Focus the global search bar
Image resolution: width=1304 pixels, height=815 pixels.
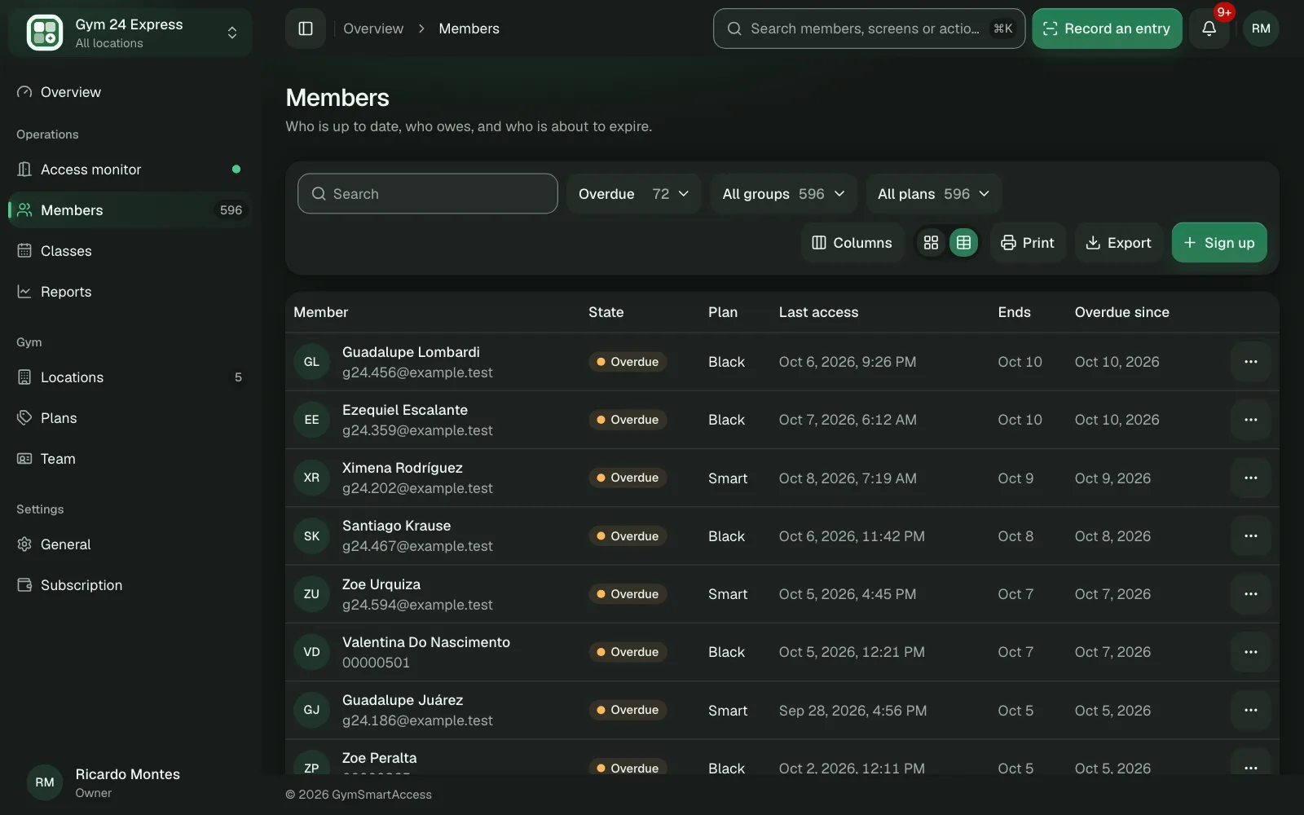pyautogui.click(x=869, y=29)
